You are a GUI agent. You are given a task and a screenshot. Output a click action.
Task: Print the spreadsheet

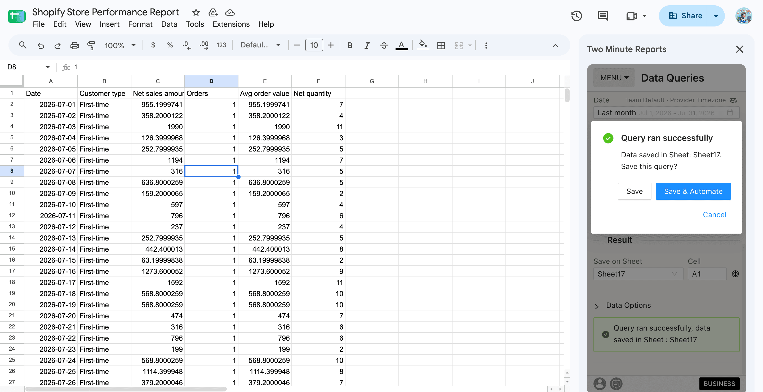74,45
